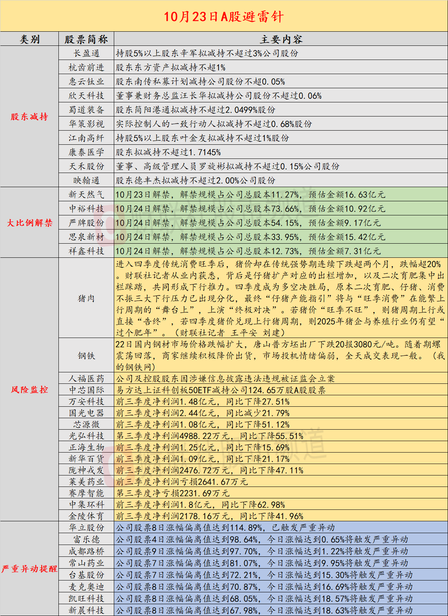Image resolution: width=448 pixels, height=616 pixels.
Task: Click content '第三季度净亏损2231.69万元'
Action: 173,493
